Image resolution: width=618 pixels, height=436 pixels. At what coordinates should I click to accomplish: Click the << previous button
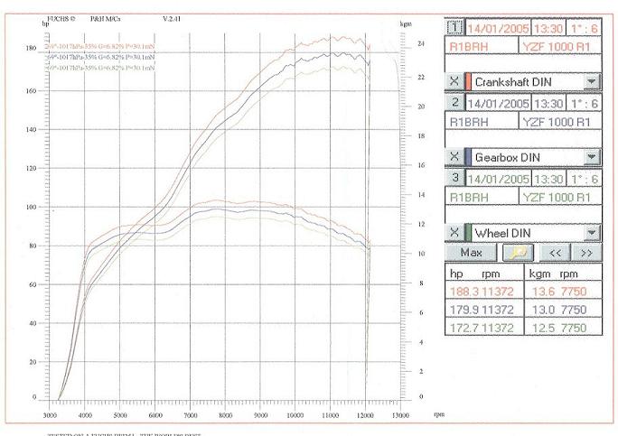coord(555,253)
